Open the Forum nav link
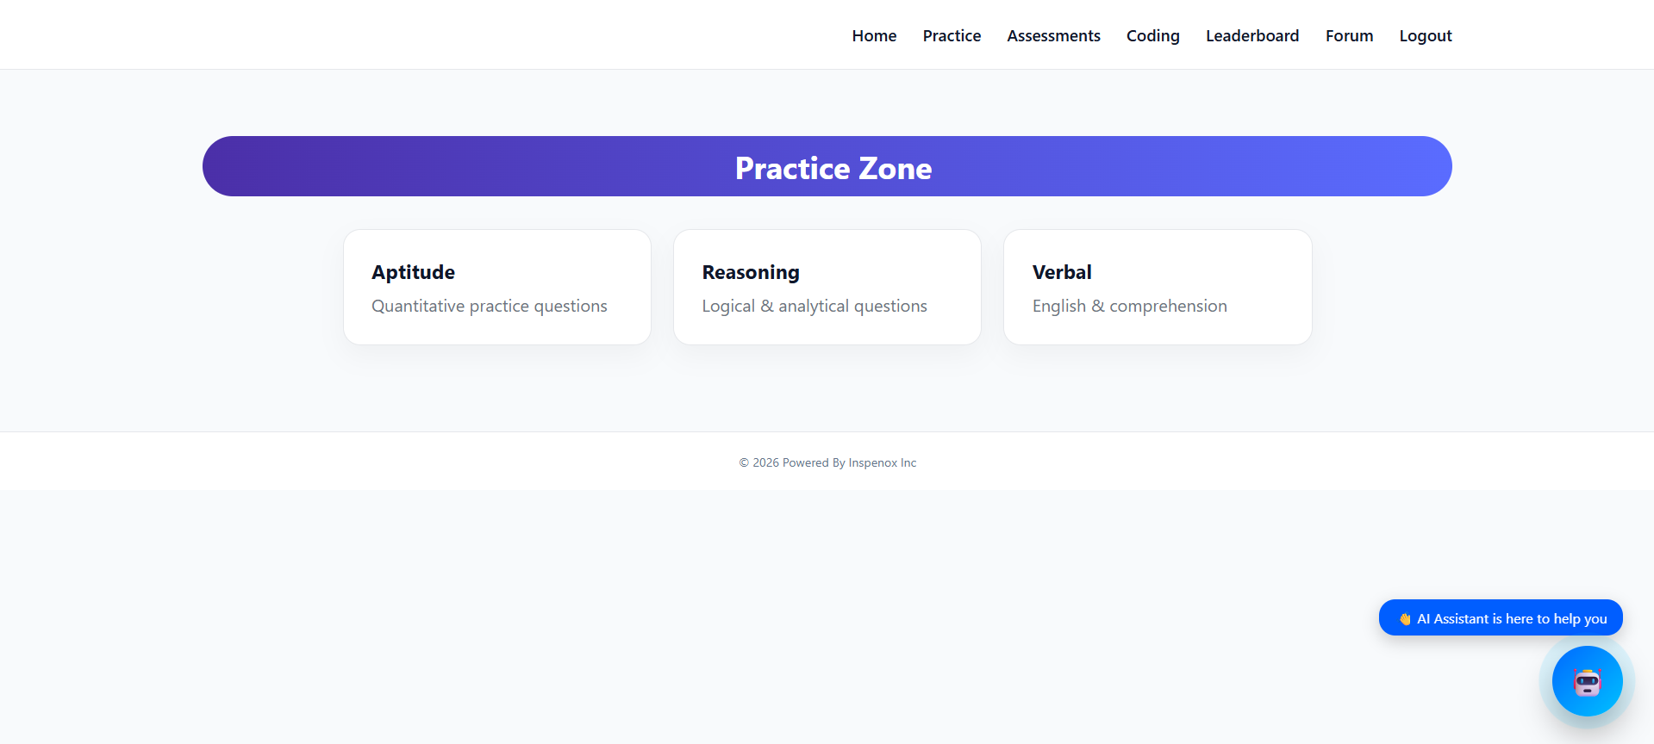The height and width of the screenshot is (744, 1654). pyautogui.click(x=1349, y=35)
